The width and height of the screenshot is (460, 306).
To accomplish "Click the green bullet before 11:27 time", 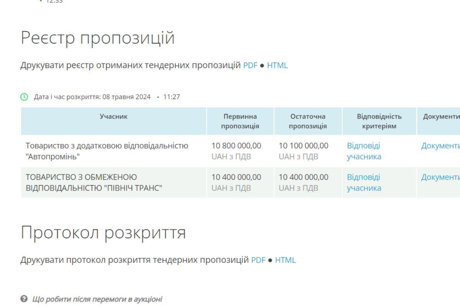I will (x=158, y=97).
